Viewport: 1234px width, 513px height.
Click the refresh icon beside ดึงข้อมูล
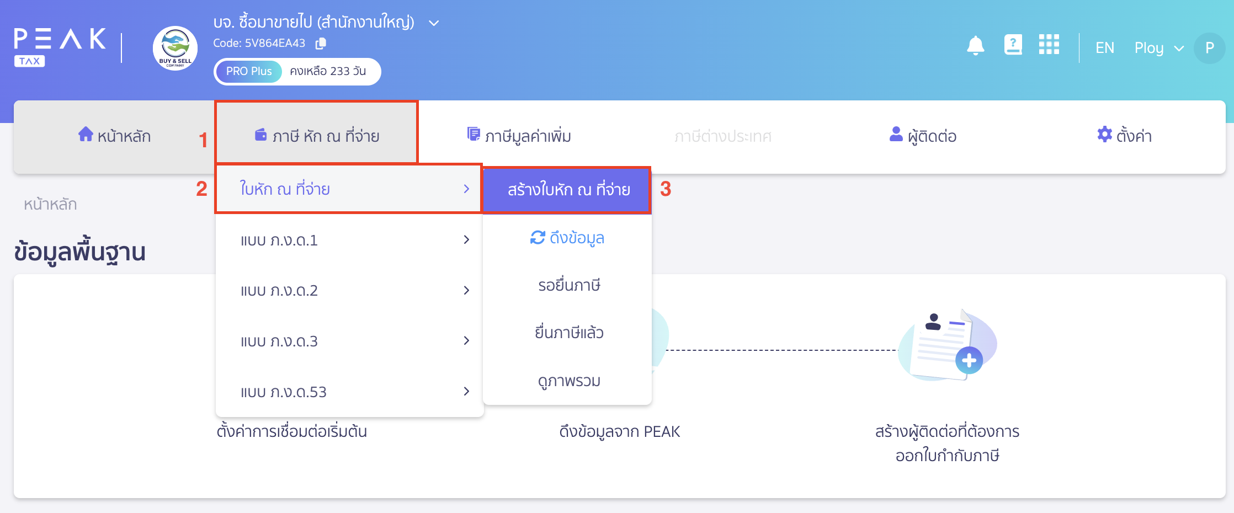[536, 238]
